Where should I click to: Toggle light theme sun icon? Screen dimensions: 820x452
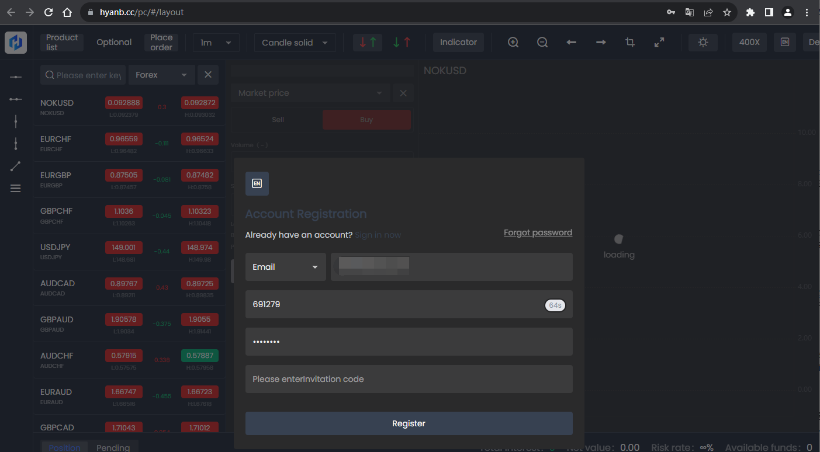pos(703,42)
